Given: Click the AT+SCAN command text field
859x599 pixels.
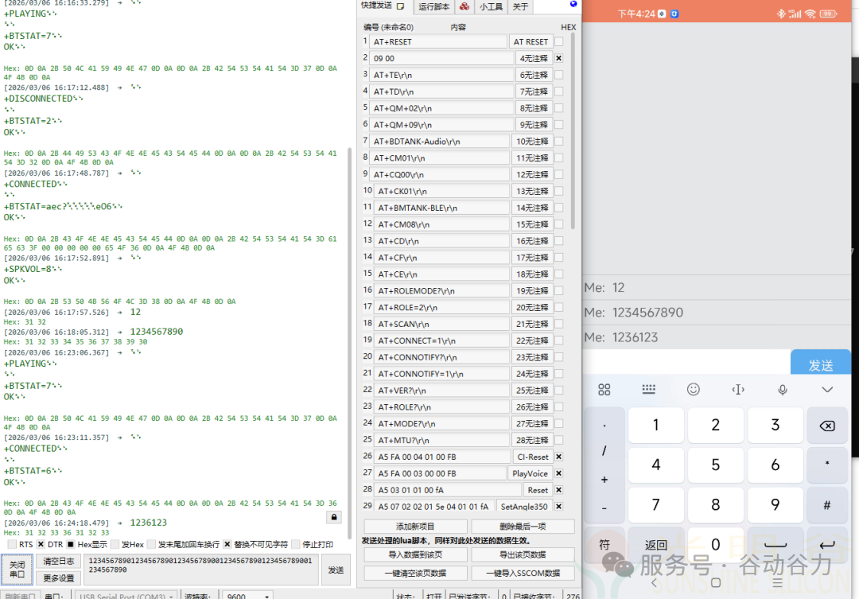Looking at the screenshot, I should [441, 324].
